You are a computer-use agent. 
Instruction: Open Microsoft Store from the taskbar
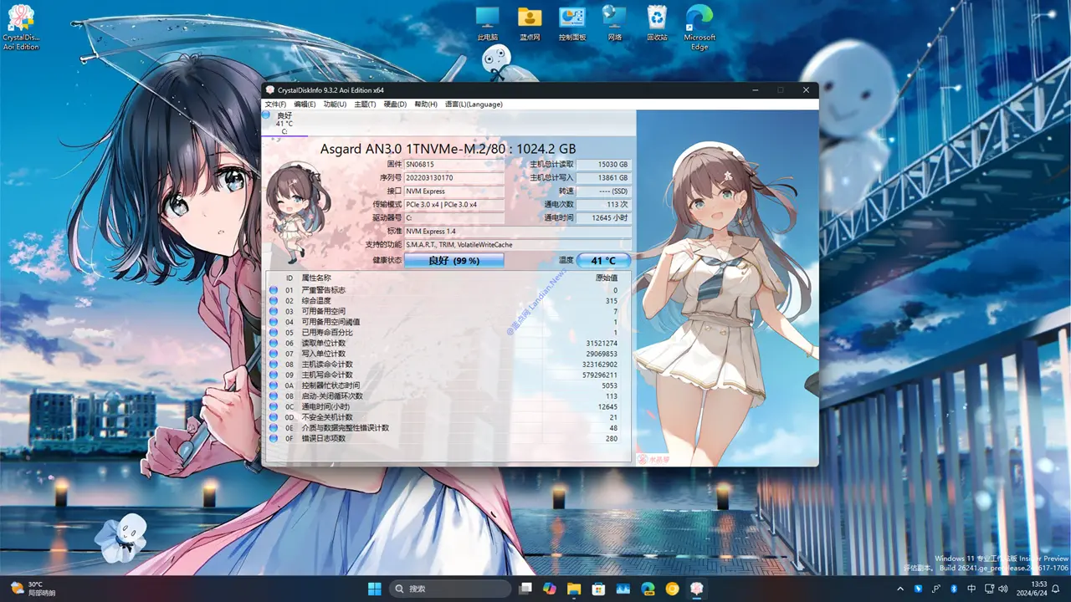pos(598,589)
